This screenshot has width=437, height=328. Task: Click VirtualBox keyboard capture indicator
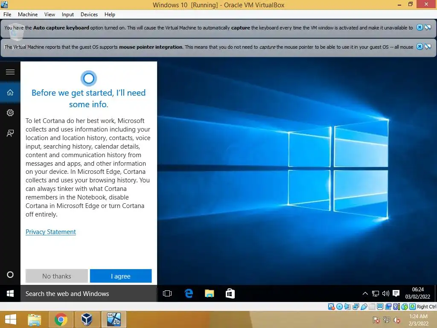point(412,307)
